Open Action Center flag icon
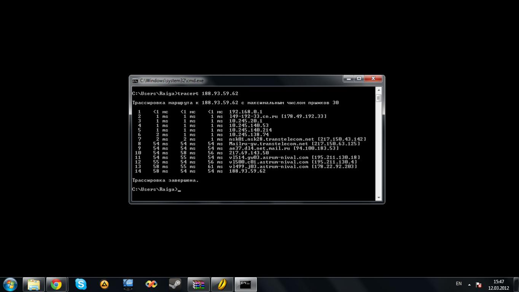The image size is (519, 292). tap(479, 285)
